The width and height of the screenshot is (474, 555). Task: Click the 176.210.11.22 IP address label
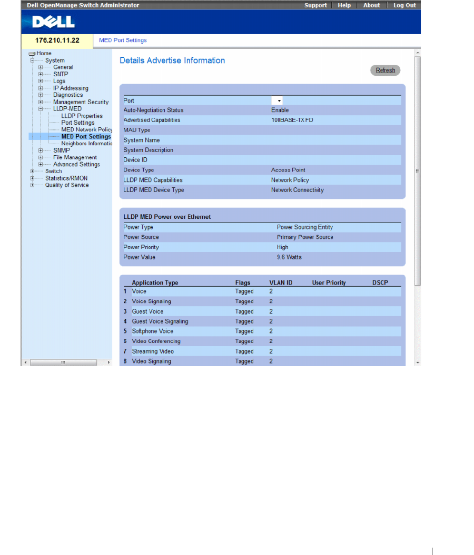click(x=57, y=41)
